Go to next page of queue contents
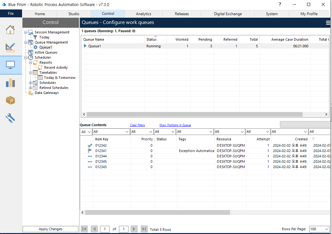The height and width of the screenshot is (234, 332). point(134,229)
